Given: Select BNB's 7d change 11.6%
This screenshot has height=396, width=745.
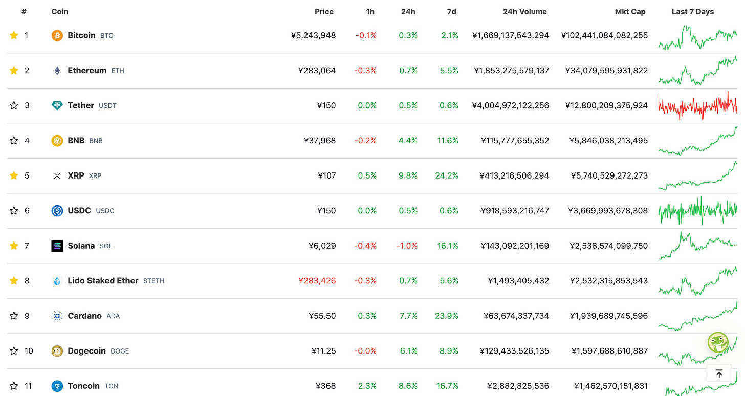Looking at the screenshot, I should coord(448,141).
